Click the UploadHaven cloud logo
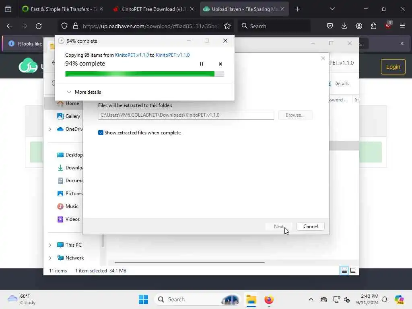Viewport: 412px width, 309px height. [x=29, y=66]
